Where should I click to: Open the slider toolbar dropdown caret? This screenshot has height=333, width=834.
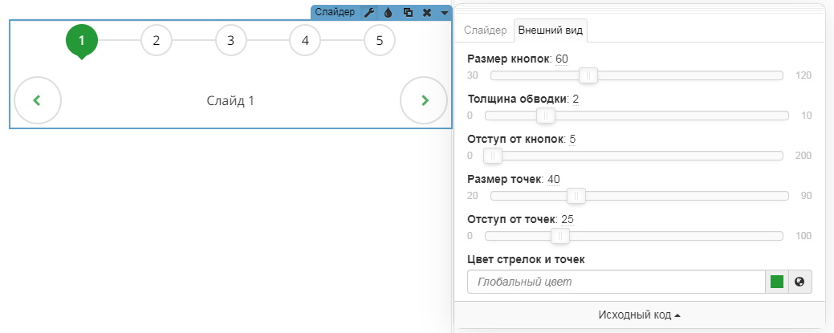(x=444, y=12)
